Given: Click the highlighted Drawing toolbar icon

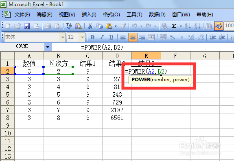Looking at the screenshot, I should pos(219,26).
